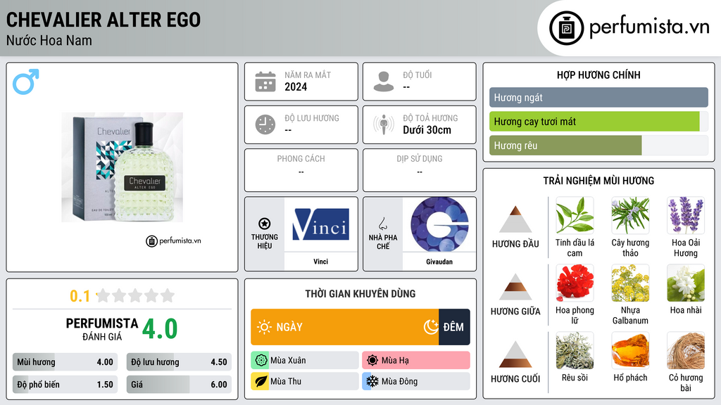Screen dimensions: 721x405
Task: Click the Mùa Xuân season label
Action: [x=288, y=361]
